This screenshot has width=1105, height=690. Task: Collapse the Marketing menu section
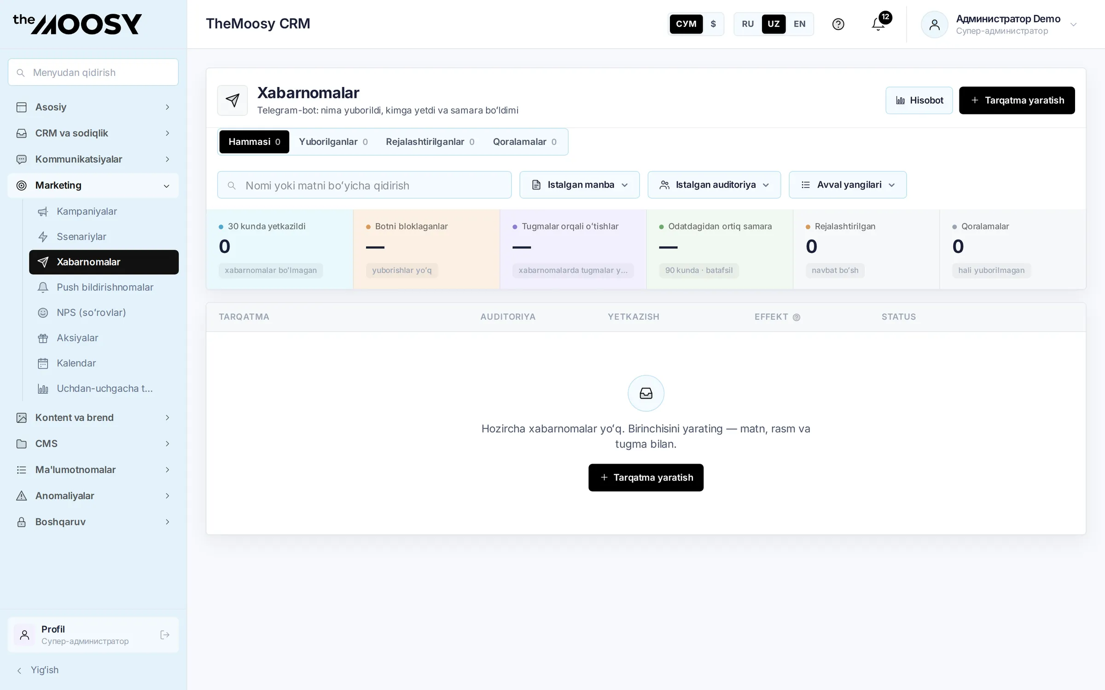click(93, 185)
